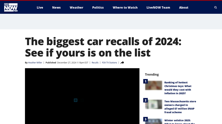Viewport: 222px width, 124px height.
Task: Click the published date December 27, 2024
Action: click(73, 63)
